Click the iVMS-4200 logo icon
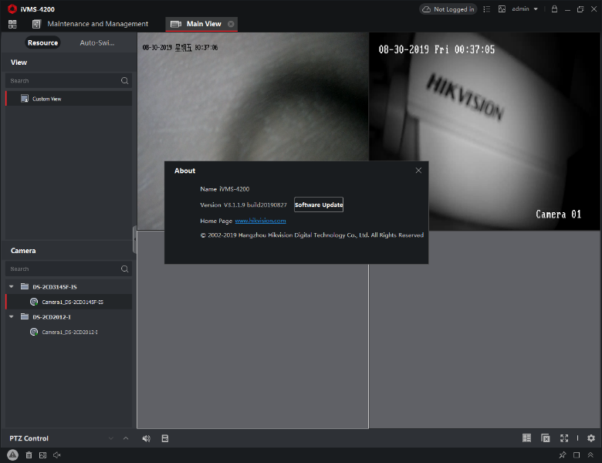The width and height of the screenshot is (602, 463). point(12,8)
